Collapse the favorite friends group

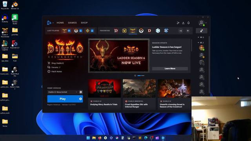[201, 37]
